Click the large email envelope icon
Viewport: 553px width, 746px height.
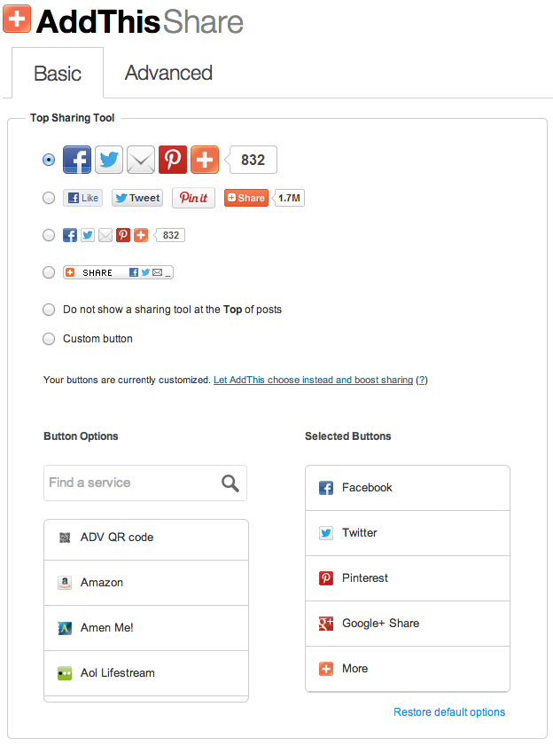[x=141, y=160]
